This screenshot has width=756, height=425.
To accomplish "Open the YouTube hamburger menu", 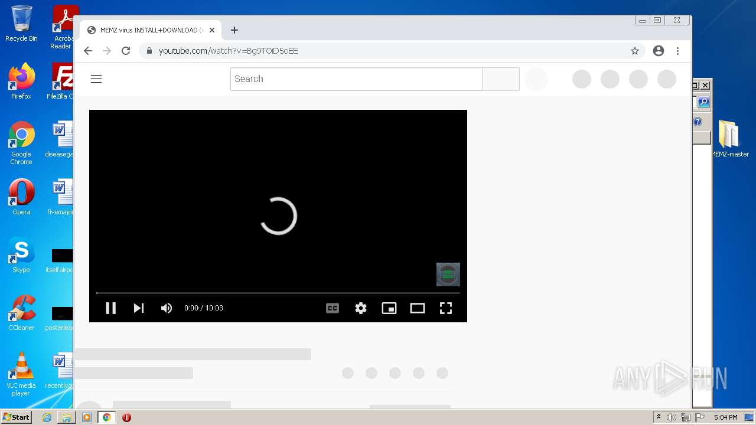I will [x=96, y=79].
